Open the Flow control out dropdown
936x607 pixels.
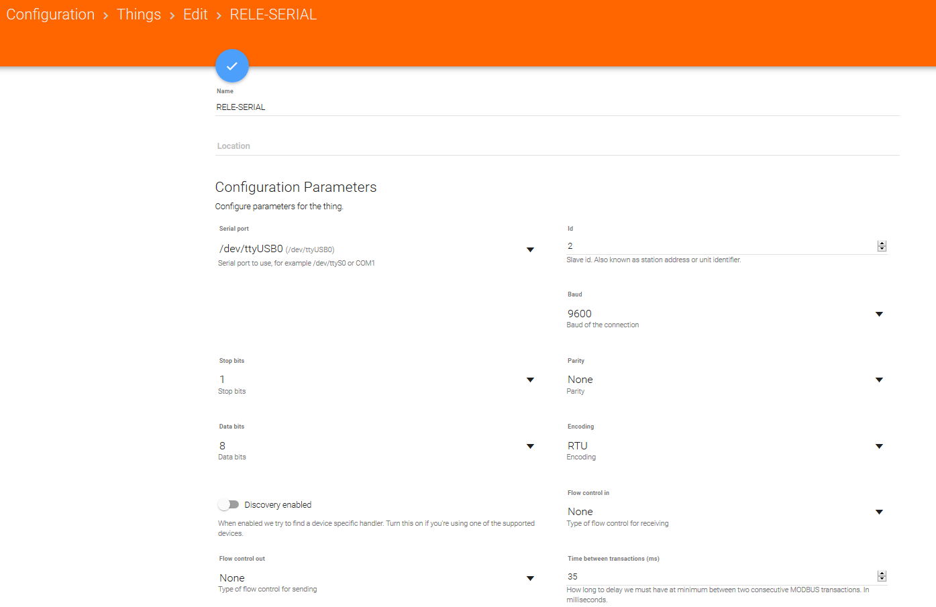pyautogui.click(x=376, y=578)
